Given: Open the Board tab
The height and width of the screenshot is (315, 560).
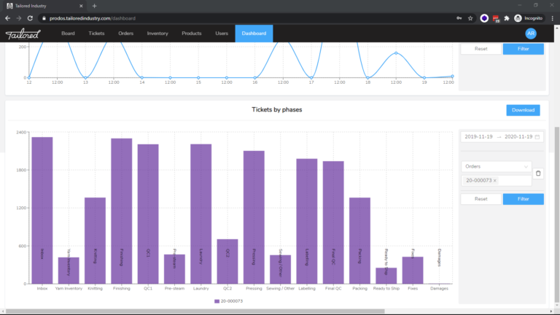Looking at the screenshot, I should pos(69,34).
